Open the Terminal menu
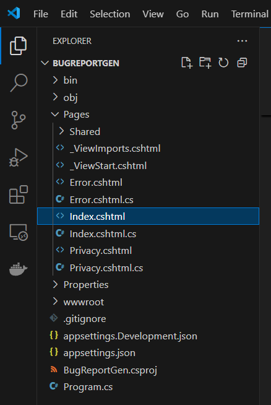The image size is (271, 405). point(249,14)
